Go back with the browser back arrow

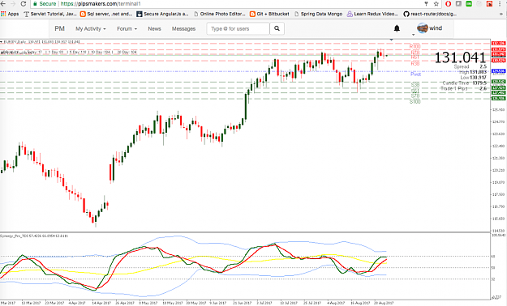tap(3, 4)
